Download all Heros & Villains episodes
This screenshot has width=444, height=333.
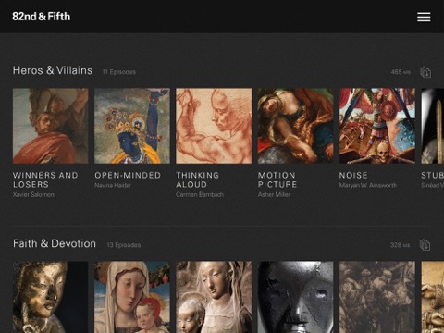pos(425,72)
